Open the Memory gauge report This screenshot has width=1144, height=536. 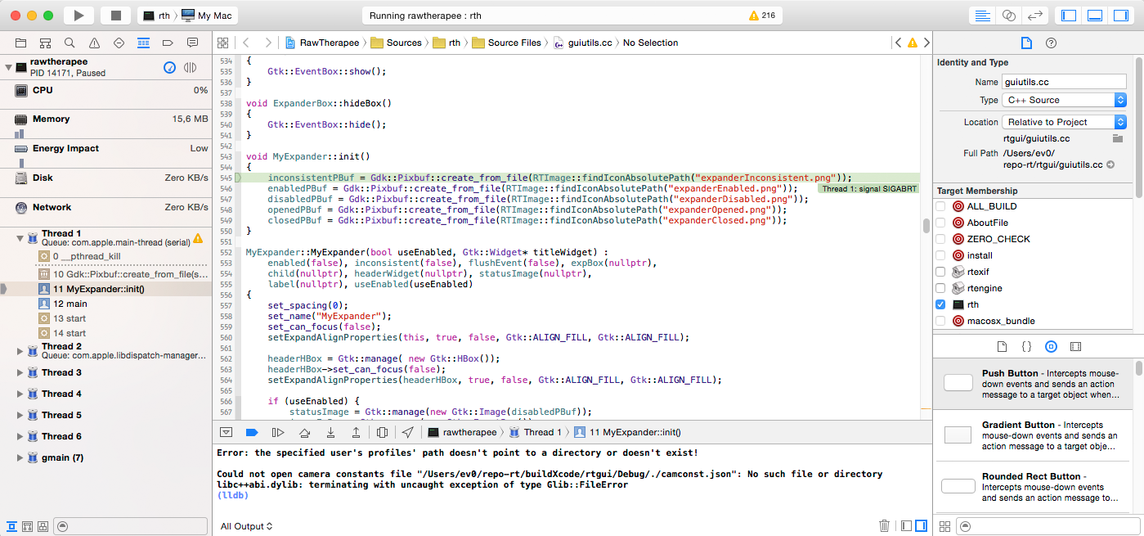tap(106, 124)
